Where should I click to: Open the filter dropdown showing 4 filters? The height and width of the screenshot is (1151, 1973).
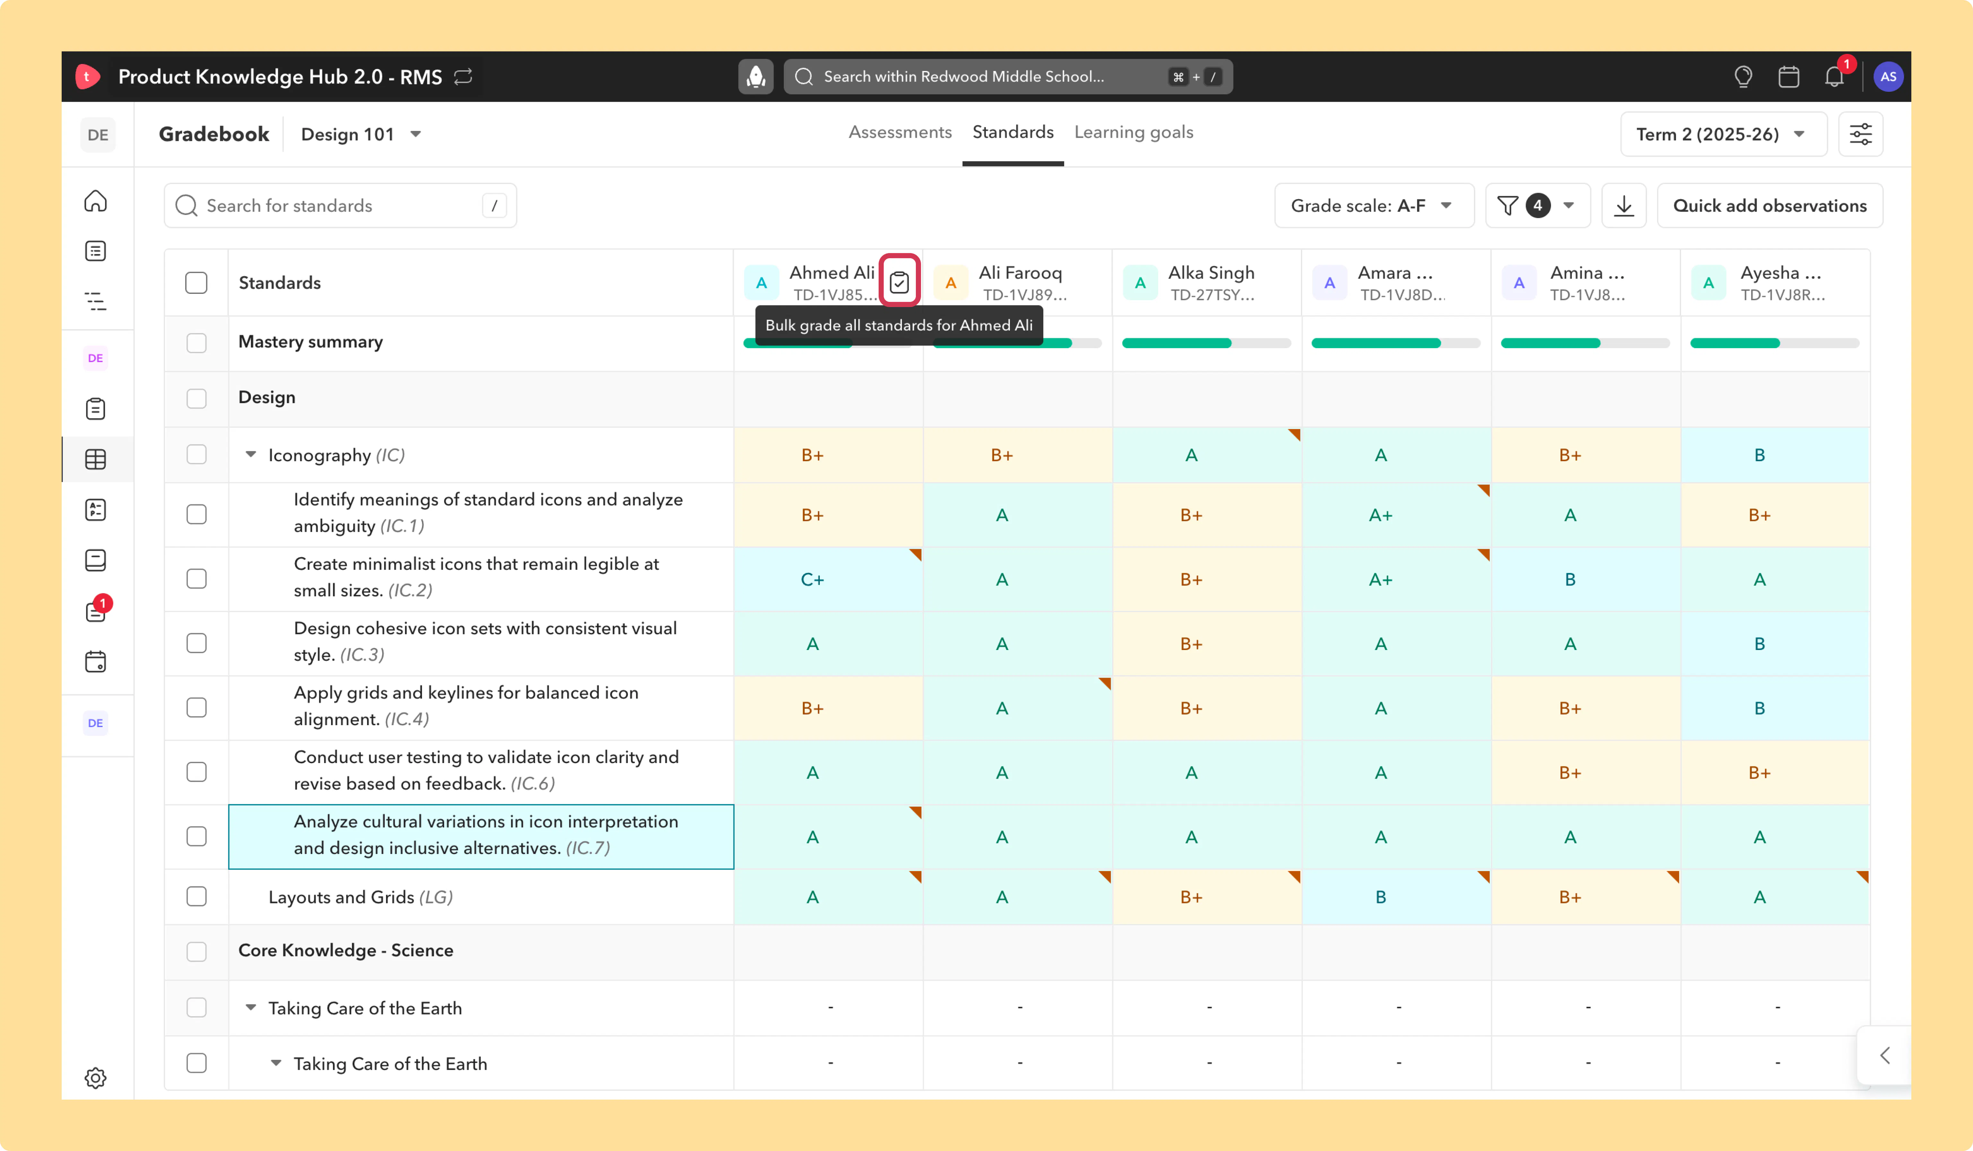[1538, 205]
